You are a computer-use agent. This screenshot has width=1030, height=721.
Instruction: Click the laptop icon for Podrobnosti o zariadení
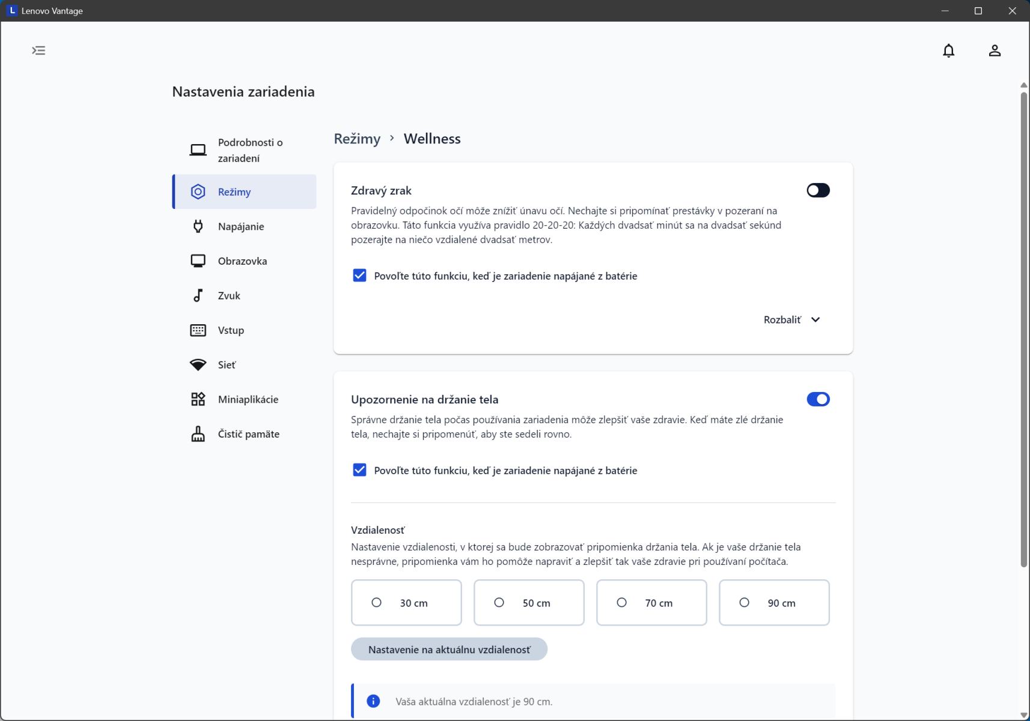tap(198, 150)
